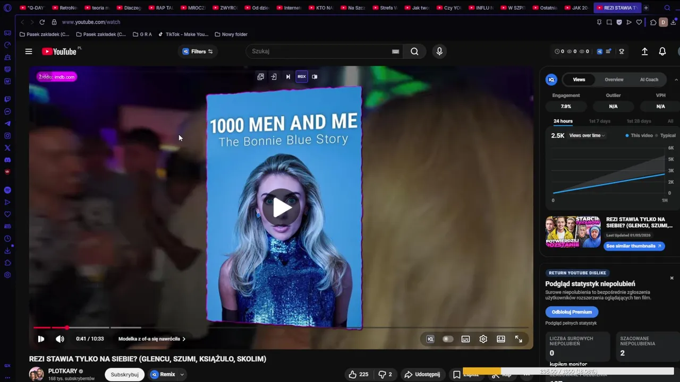Viewport: 680px width, 382px height.
Task: Open the upload arrow icon
Action: pos(644,51)
